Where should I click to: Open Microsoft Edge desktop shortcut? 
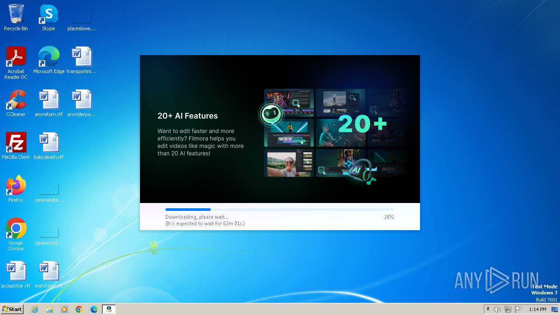click(x=49, y=60)
